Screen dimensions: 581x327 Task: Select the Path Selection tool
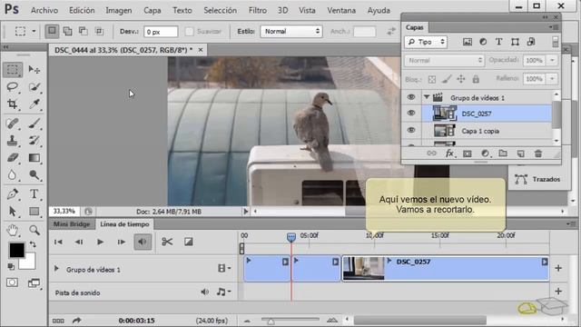(x=13, y=212)
